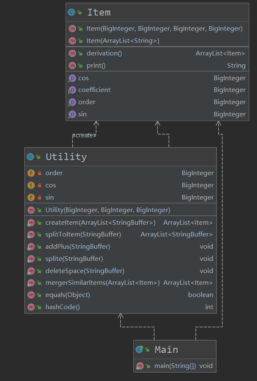The width and height of the screenshot is (257, 381).
Task: Select the Item(ArrayList<String>) constructor
Action: (123, 41)
